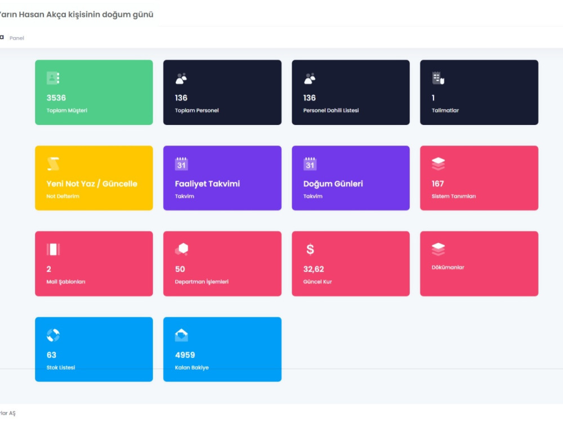
Task: Click the 167 value in Sistem Tanımları
Action: click(x=438, y=184)
